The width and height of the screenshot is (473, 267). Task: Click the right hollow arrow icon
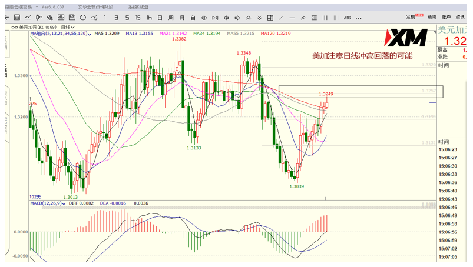pos(237,18)
